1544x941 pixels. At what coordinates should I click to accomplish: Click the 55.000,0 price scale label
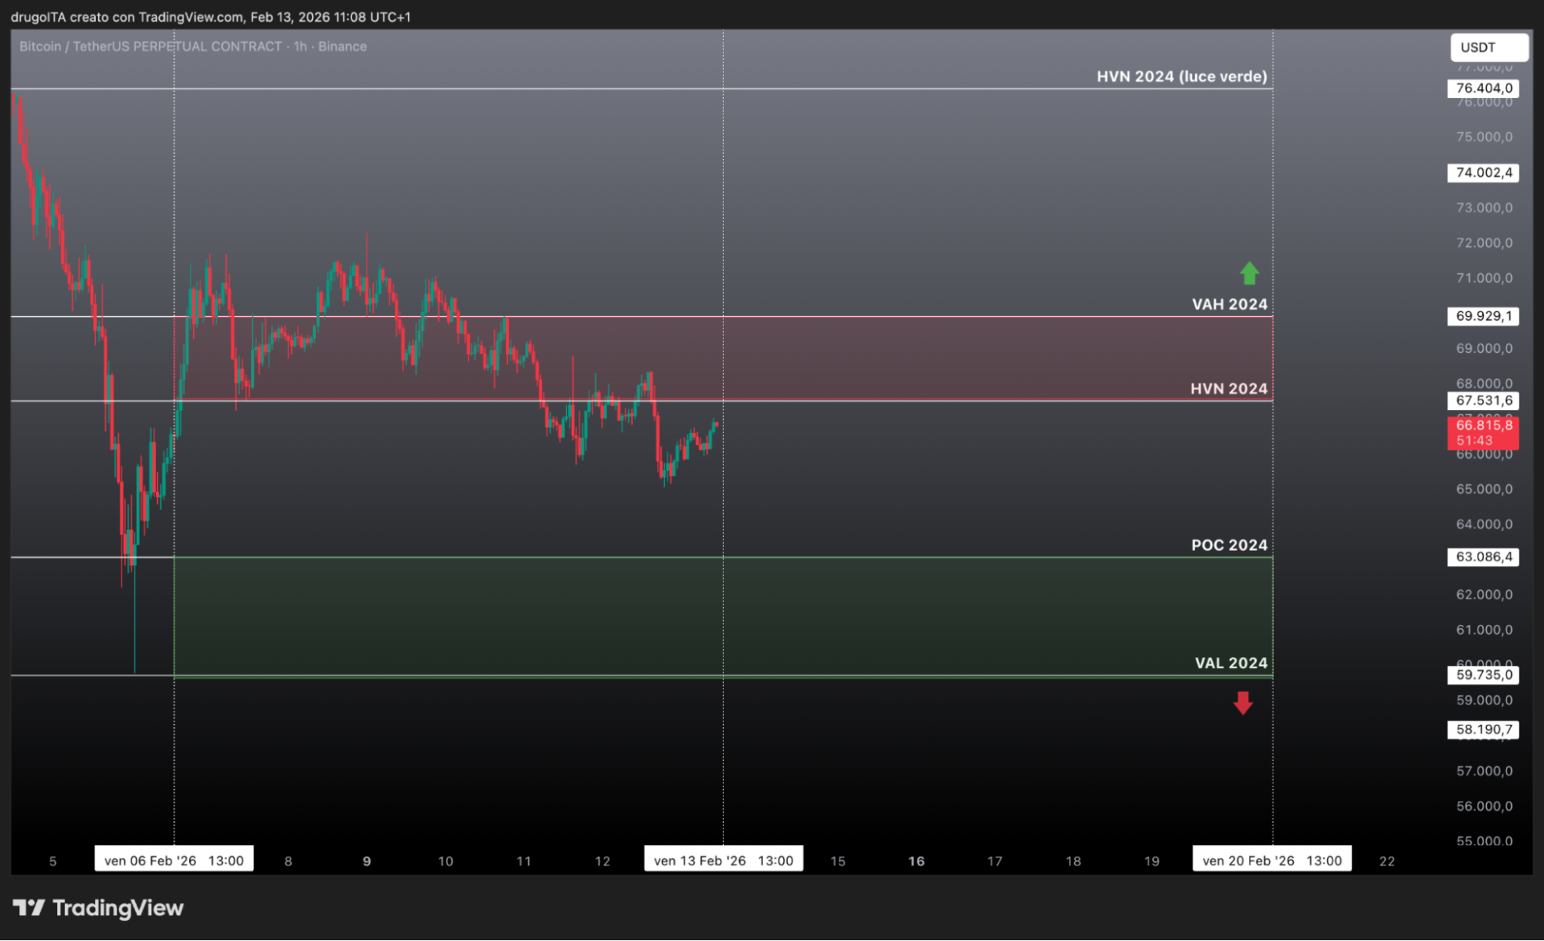point(1484,841)
